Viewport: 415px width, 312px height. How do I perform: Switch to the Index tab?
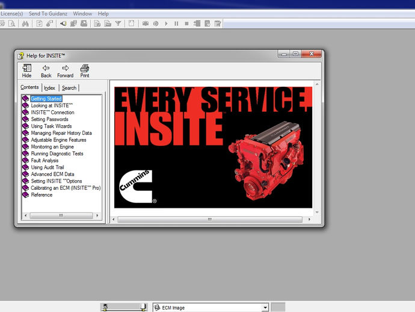(49, 88)
